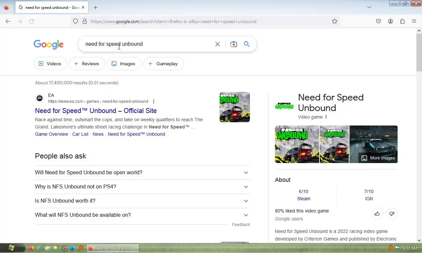Screen dimensions: 422x253
Task: Go to Google homepage logo
Action: point(48,44)
